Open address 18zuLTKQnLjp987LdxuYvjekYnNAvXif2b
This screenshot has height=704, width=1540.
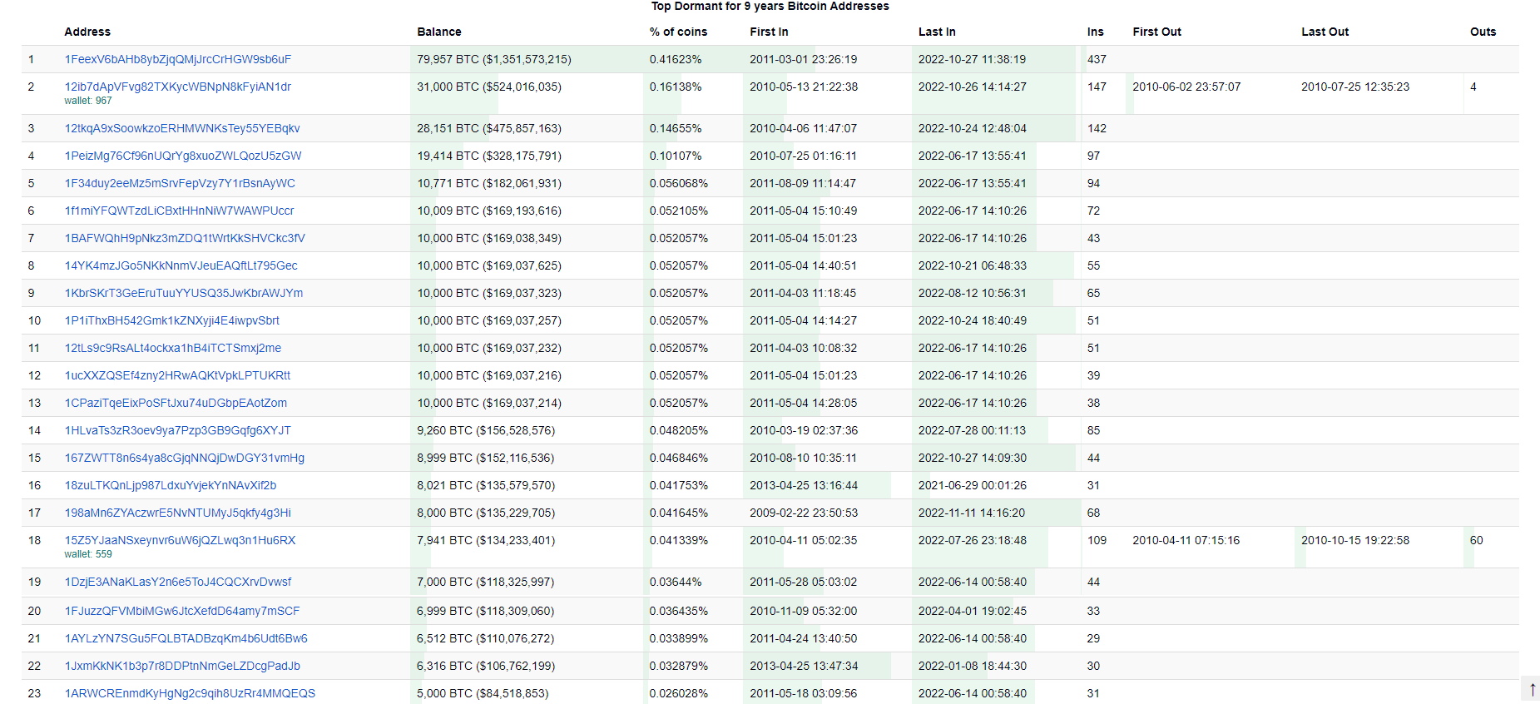click(171, 485)
